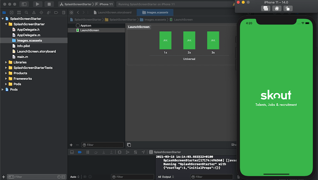This screenshot has height=180, width=318.
Task: Open Debug View Hierarchy
Action: 120,152
